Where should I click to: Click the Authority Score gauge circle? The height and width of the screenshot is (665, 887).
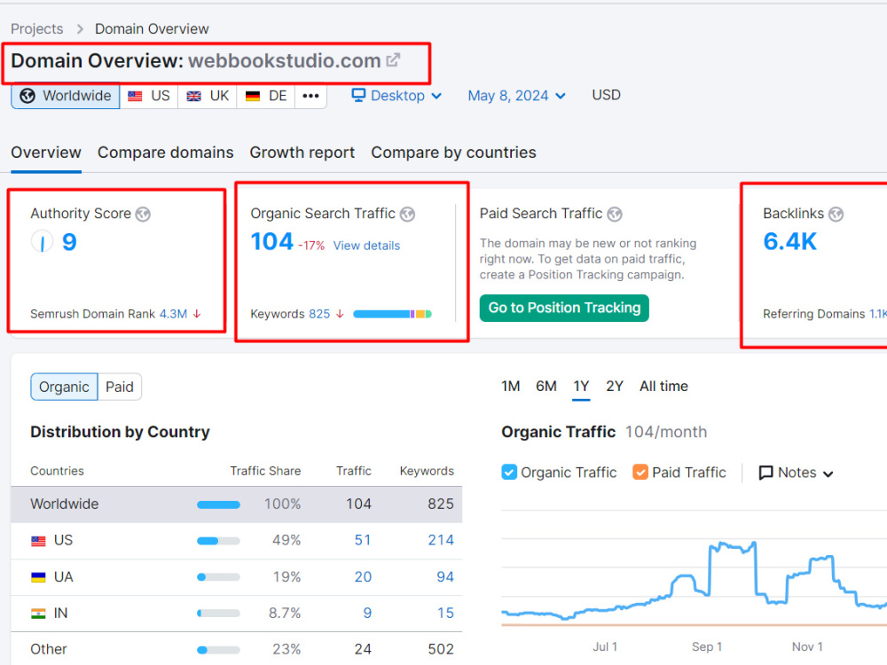[x=42, y=242]
